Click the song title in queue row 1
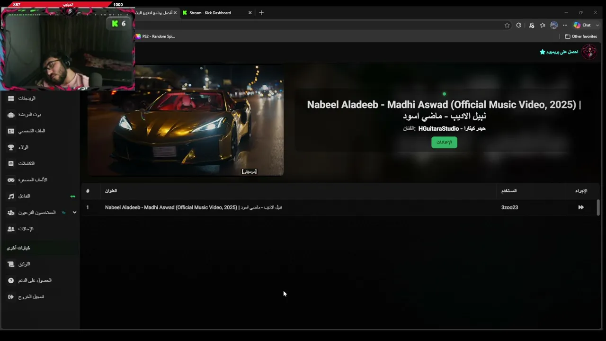Viewport: 606px width, 341px height. coord(193,207)
